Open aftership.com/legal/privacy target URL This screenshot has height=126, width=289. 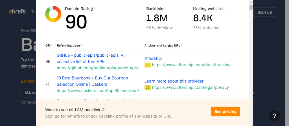click(191, 87)
